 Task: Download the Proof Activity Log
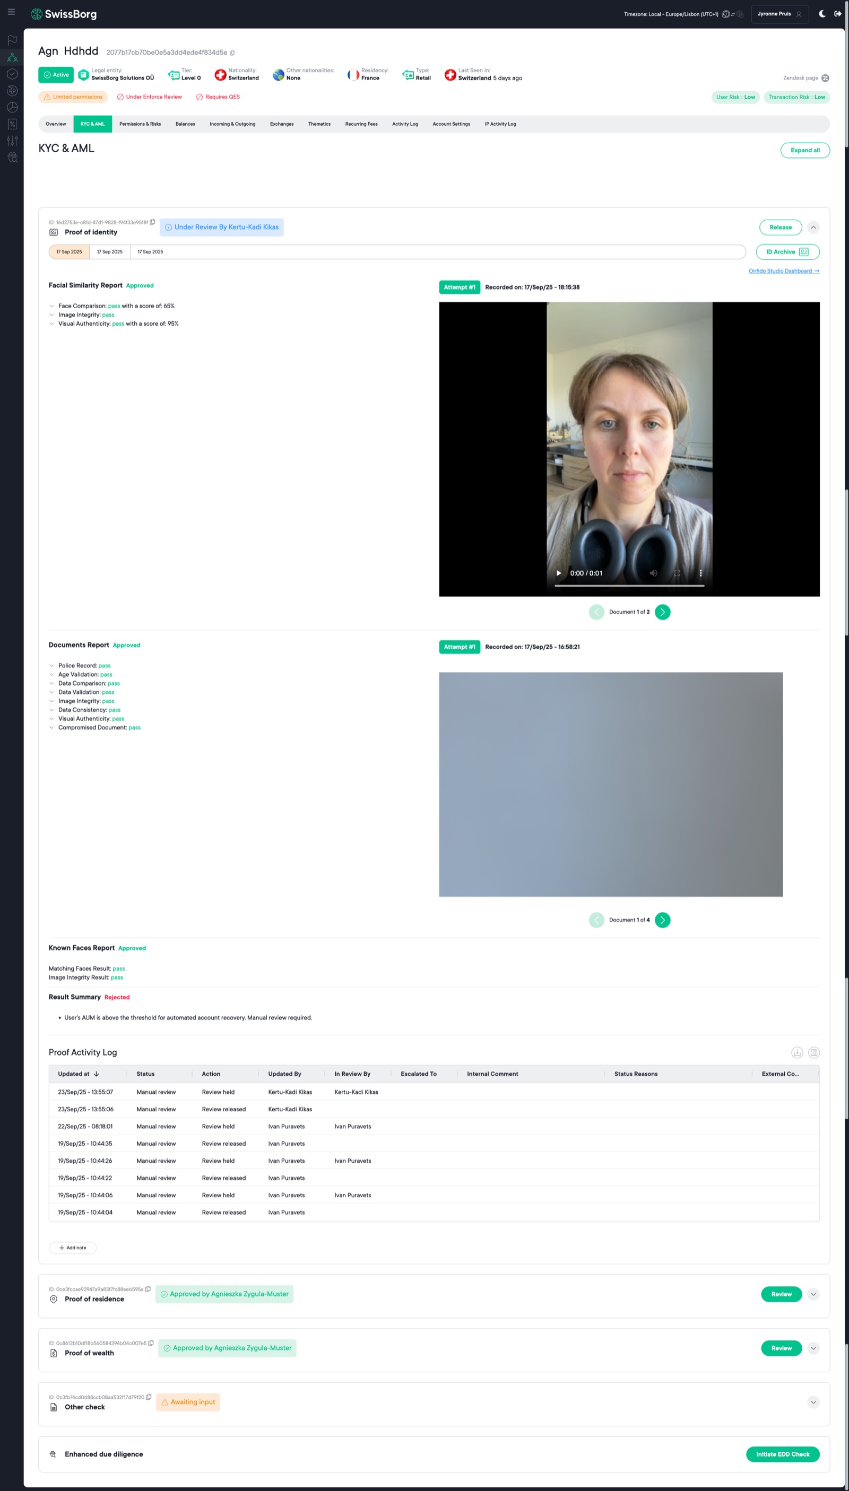point(797,1052)
